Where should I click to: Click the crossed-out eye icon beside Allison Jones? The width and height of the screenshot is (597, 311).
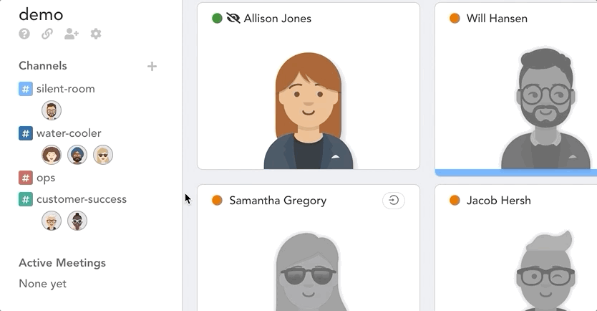click(233, 19)
